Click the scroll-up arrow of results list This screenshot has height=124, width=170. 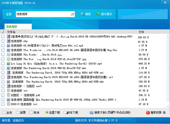point(168,35)
